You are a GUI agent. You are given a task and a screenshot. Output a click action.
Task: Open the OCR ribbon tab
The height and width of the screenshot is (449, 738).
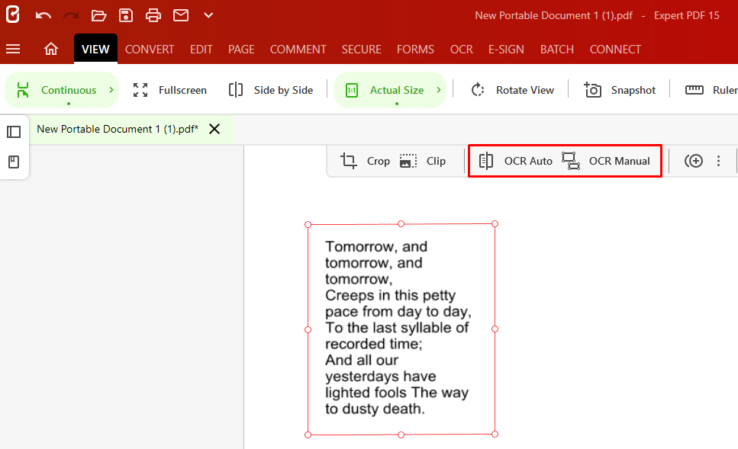click(461, 49)
